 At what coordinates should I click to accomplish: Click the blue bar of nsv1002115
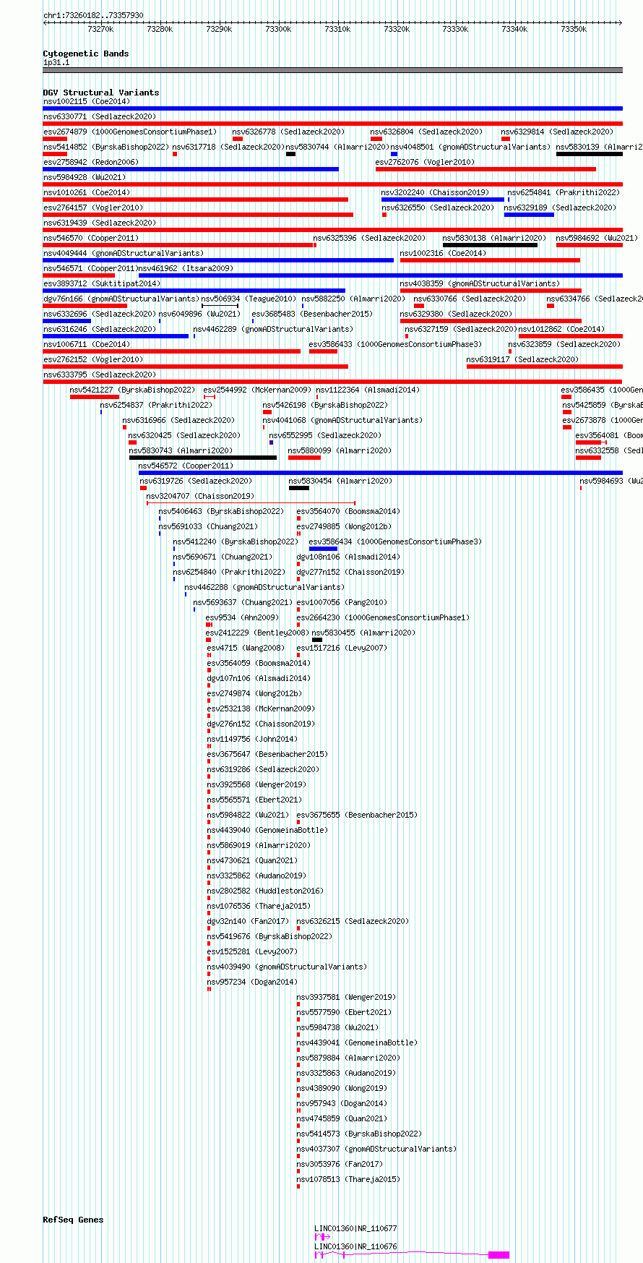pos(333,108)
